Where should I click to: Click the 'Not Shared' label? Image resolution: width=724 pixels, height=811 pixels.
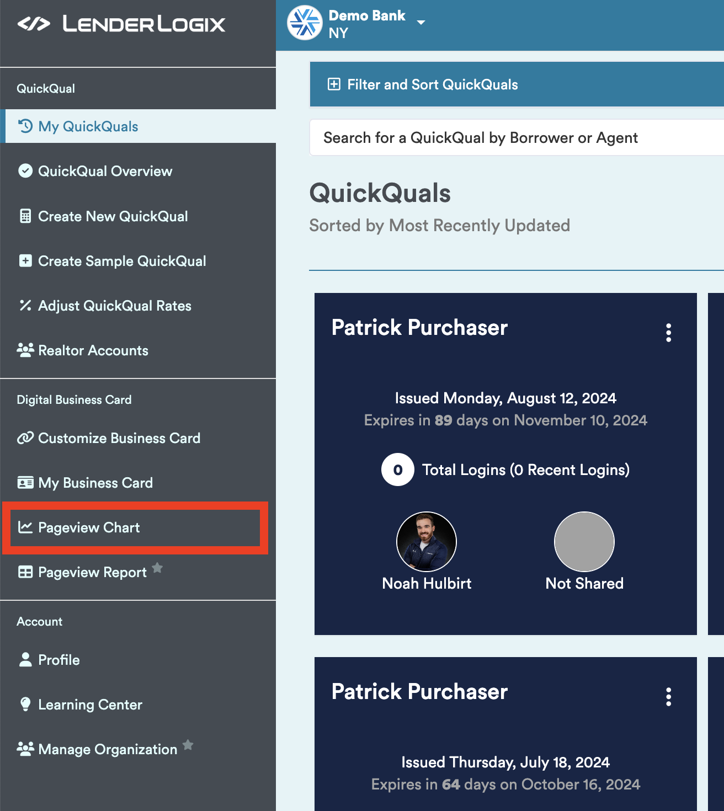point(584,583)
